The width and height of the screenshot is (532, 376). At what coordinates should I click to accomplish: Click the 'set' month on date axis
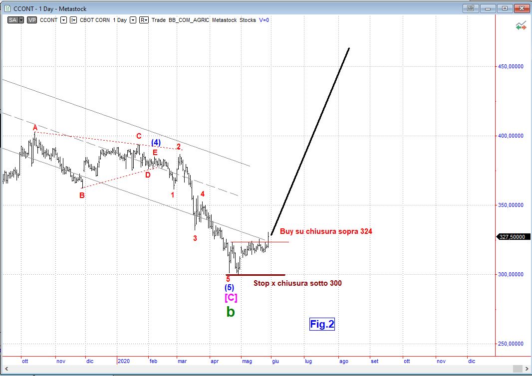click(375, 361)
